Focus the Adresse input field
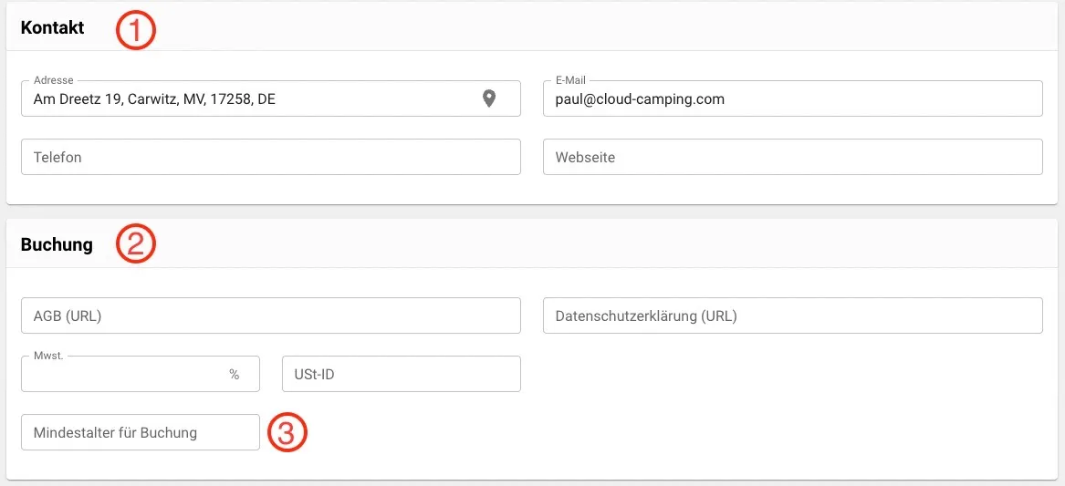This screenshot has height=486, width=1065. click(x=271, y=99)
